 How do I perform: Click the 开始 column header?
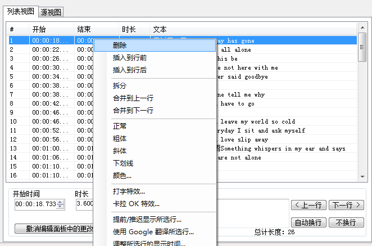coord(51,29)
